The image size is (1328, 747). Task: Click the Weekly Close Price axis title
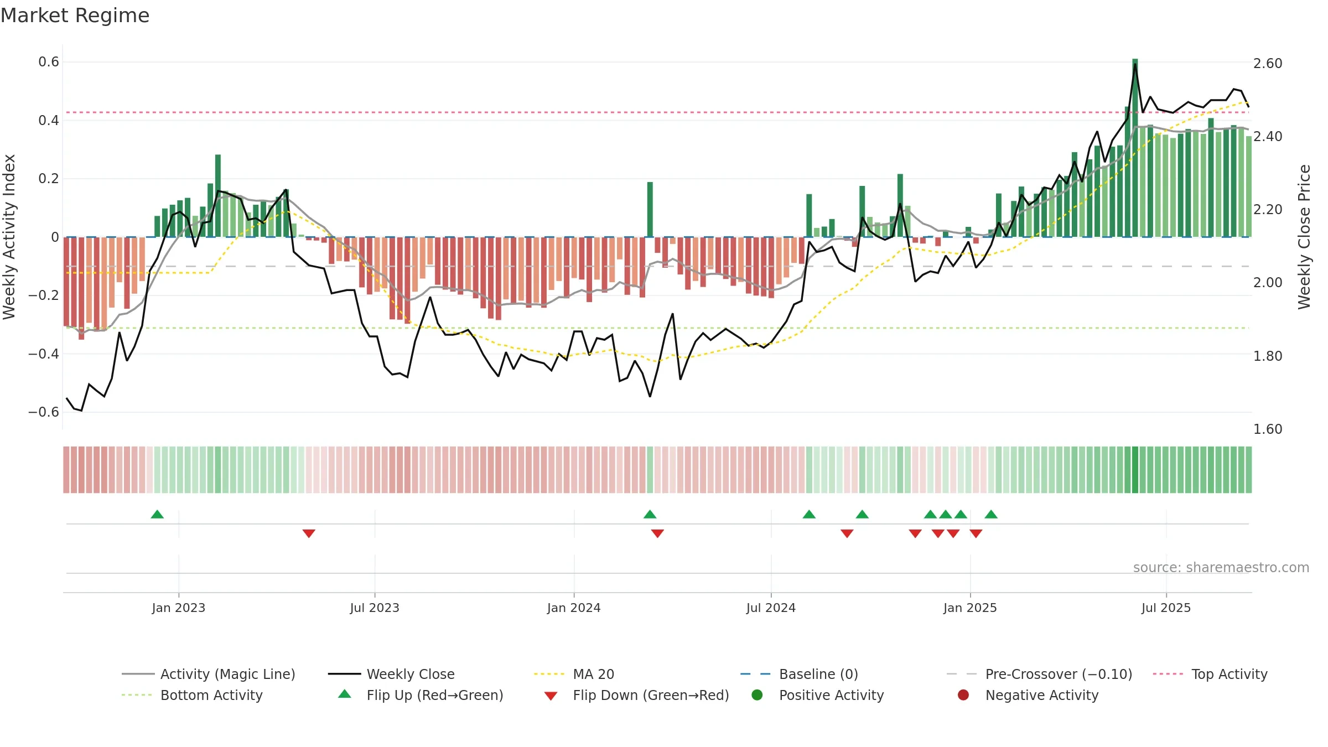[x=1304, y=237]
